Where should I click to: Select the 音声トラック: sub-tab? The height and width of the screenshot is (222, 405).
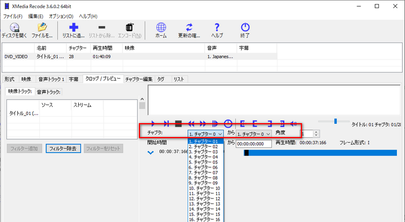(49, 92)
